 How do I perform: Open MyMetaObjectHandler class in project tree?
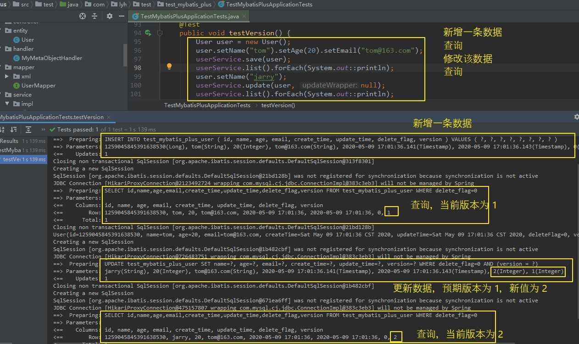tap(51, 58)
